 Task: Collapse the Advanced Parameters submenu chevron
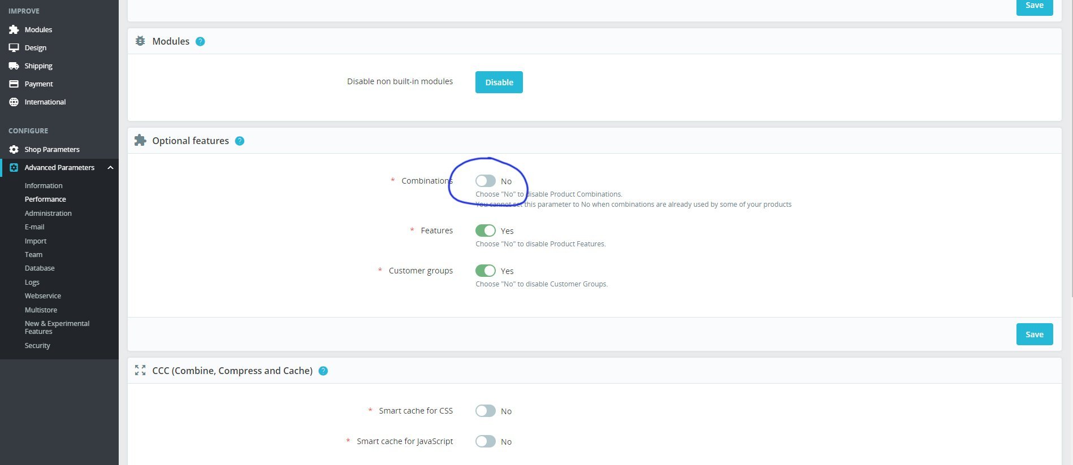(110, 167)
